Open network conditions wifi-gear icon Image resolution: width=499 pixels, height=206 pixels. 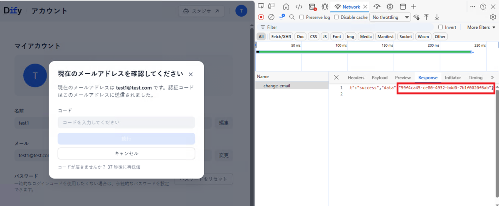click(x=416, y=17)
